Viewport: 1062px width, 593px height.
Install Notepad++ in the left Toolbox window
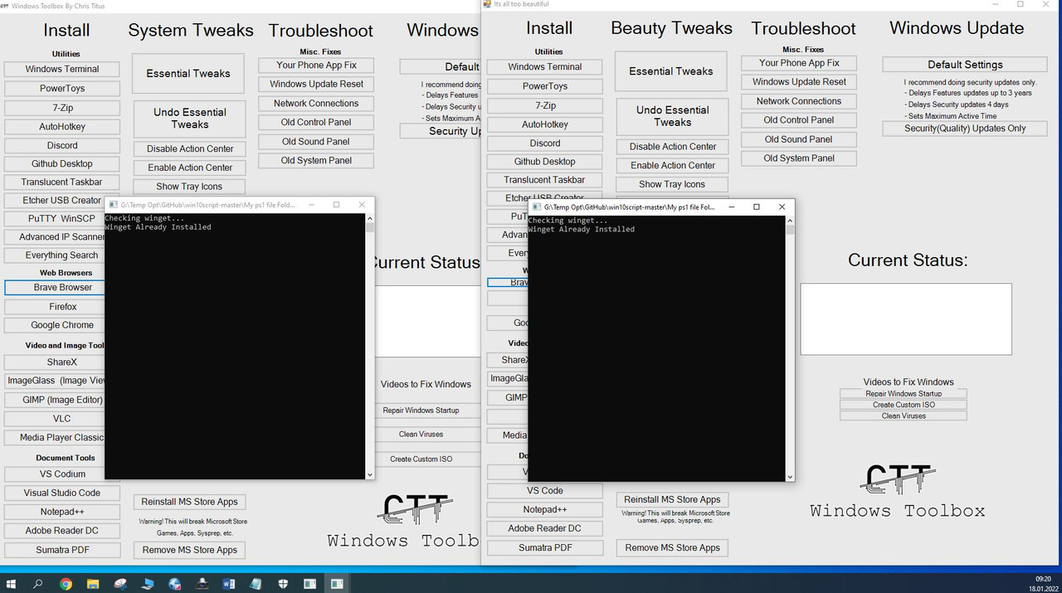pos(62,512)
